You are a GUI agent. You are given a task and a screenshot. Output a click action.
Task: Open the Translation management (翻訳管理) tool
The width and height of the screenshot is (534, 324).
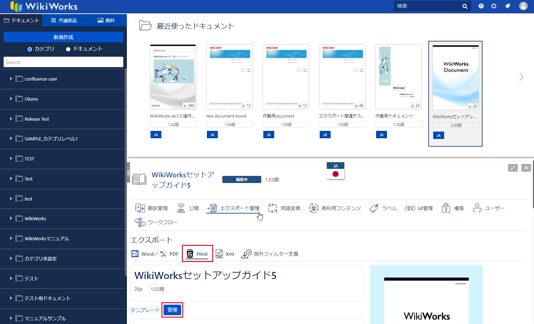(152, 208)
